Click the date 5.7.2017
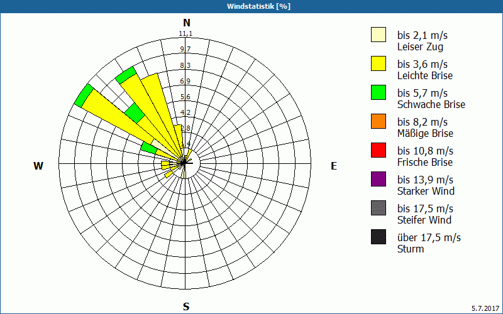 click(x=485, y=308)
